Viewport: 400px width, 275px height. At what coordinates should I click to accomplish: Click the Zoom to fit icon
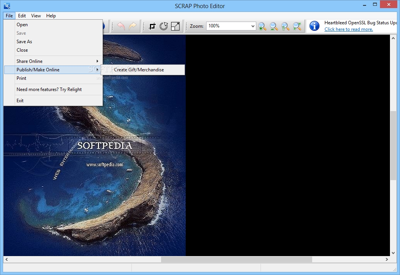pos(297,26)
